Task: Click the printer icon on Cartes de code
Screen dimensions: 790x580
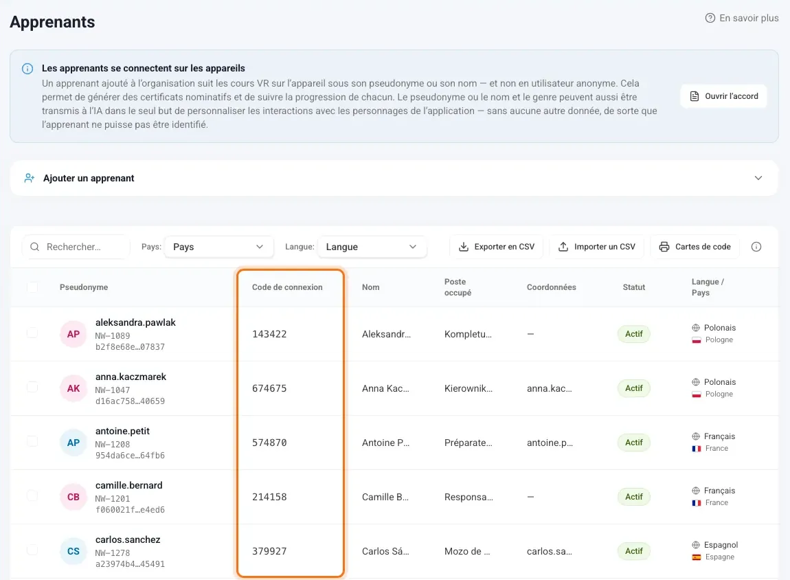Action: [664, 247]
